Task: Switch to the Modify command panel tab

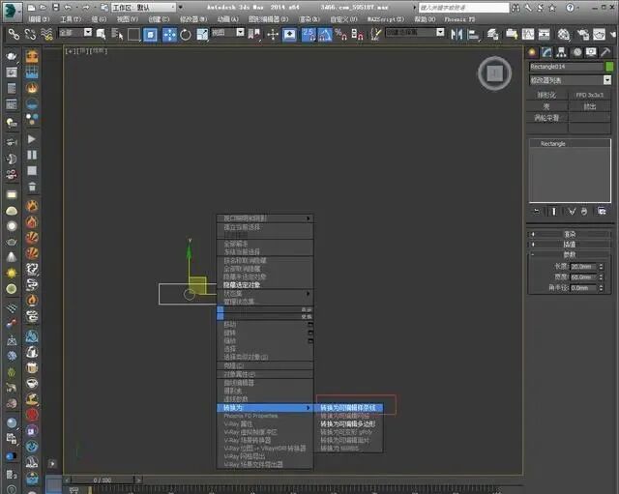Action: 546,52
